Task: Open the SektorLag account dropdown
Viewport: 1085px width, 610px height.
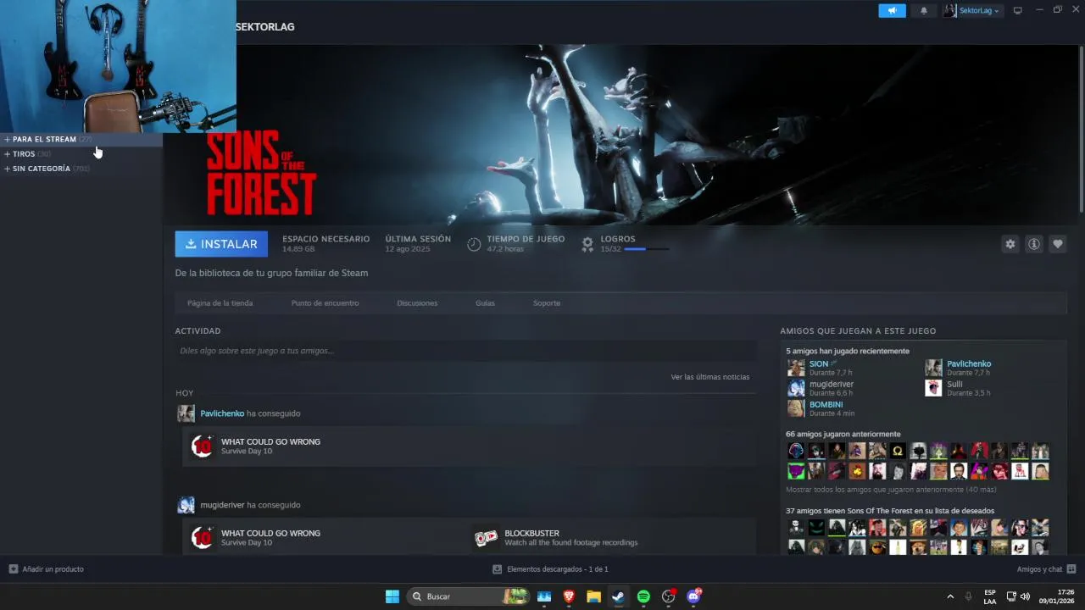Action: click(971, 11)
